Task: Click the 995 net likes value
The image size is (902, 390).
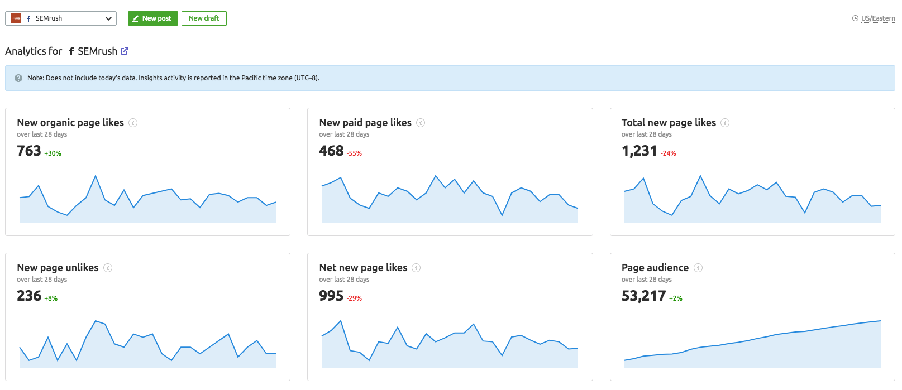Action: click(331, 296)
